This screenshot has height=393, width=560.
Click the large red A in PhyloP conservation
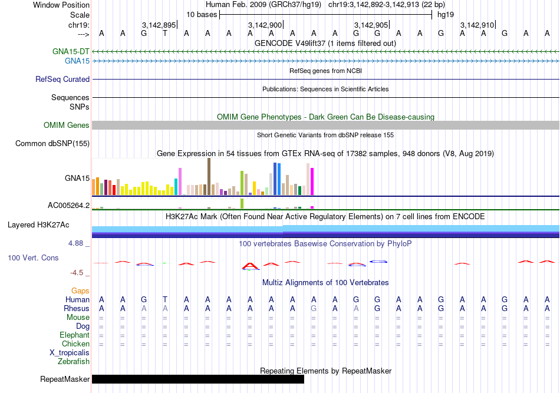pyautogui.click(x=250, y=266)
